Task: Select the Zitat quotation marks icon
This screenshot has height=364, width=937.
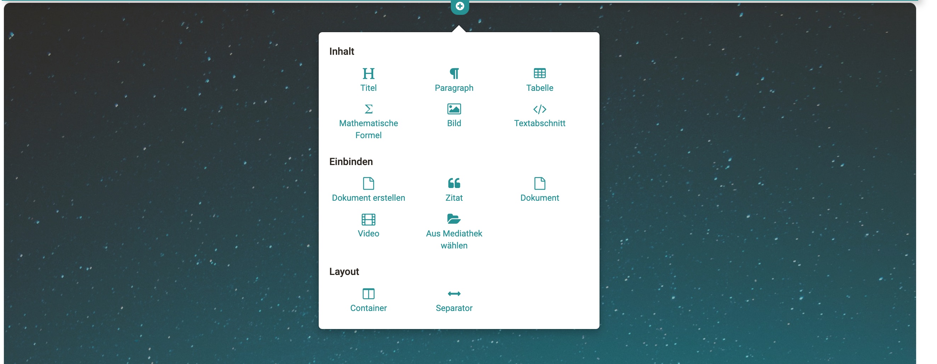Action: pos(454,183)
